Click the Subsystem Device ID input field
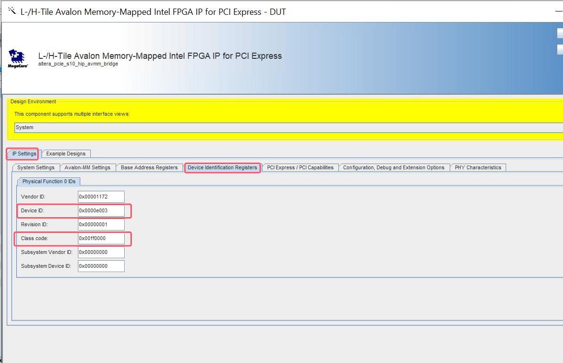The height and width of the screenshot is (363, 563). 101,266
